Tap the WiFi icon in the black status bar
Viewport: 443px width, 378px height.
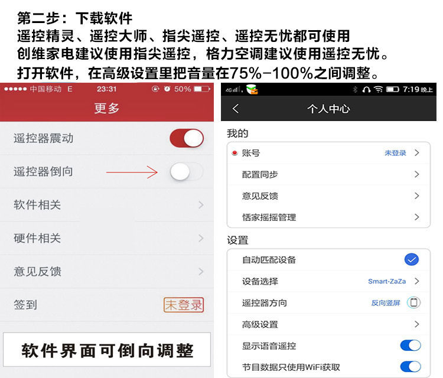click(378, 90)
